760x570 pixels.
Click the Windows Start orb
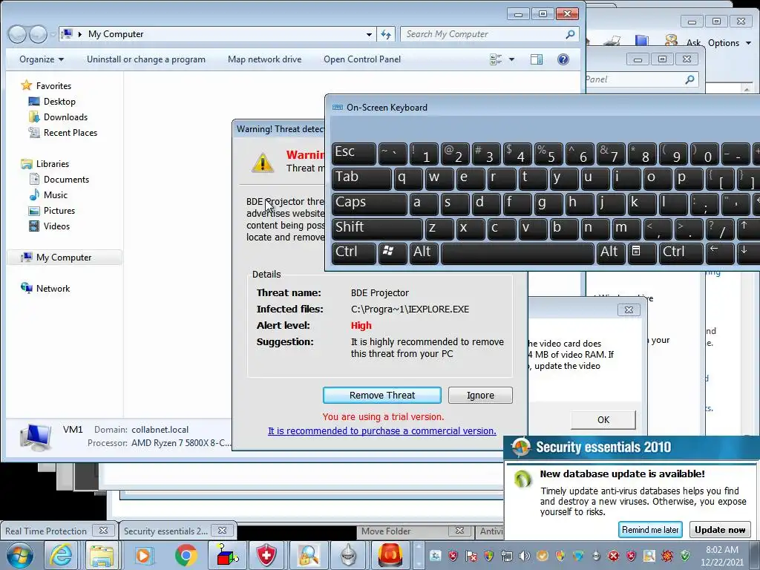pos(20,555)
